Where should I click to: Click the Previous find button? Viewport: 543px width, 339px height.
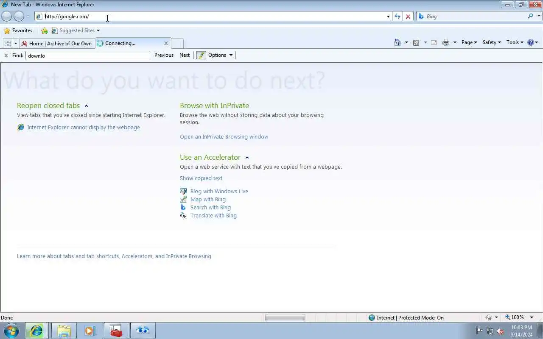pos(164,55)
